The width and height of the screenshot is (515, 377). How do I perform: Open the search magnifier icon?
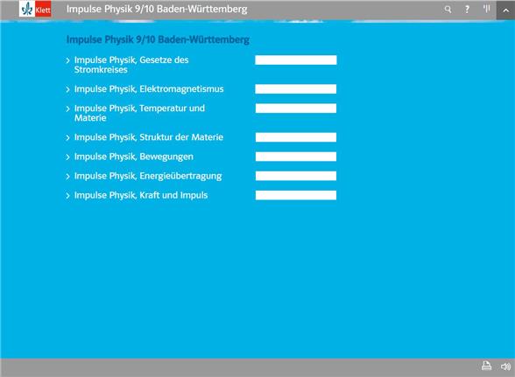coord(448,10)
